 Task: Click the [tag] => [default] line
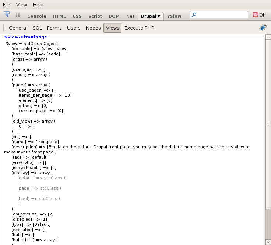pos(29,158)
